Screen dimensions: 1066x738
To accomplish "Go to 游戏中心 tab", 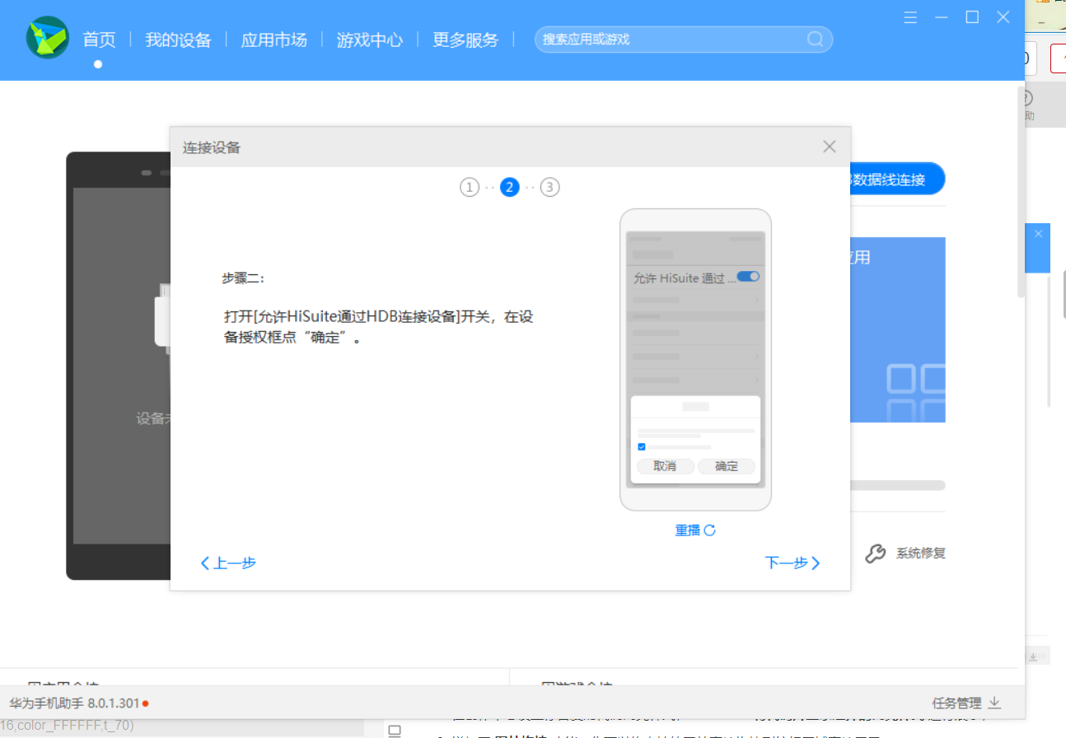I will 370,40.
